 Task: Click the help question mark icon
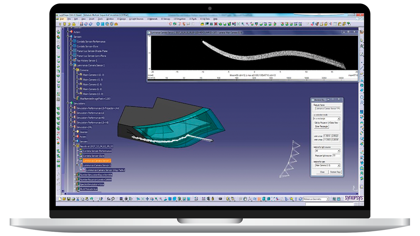pos(101,199)
